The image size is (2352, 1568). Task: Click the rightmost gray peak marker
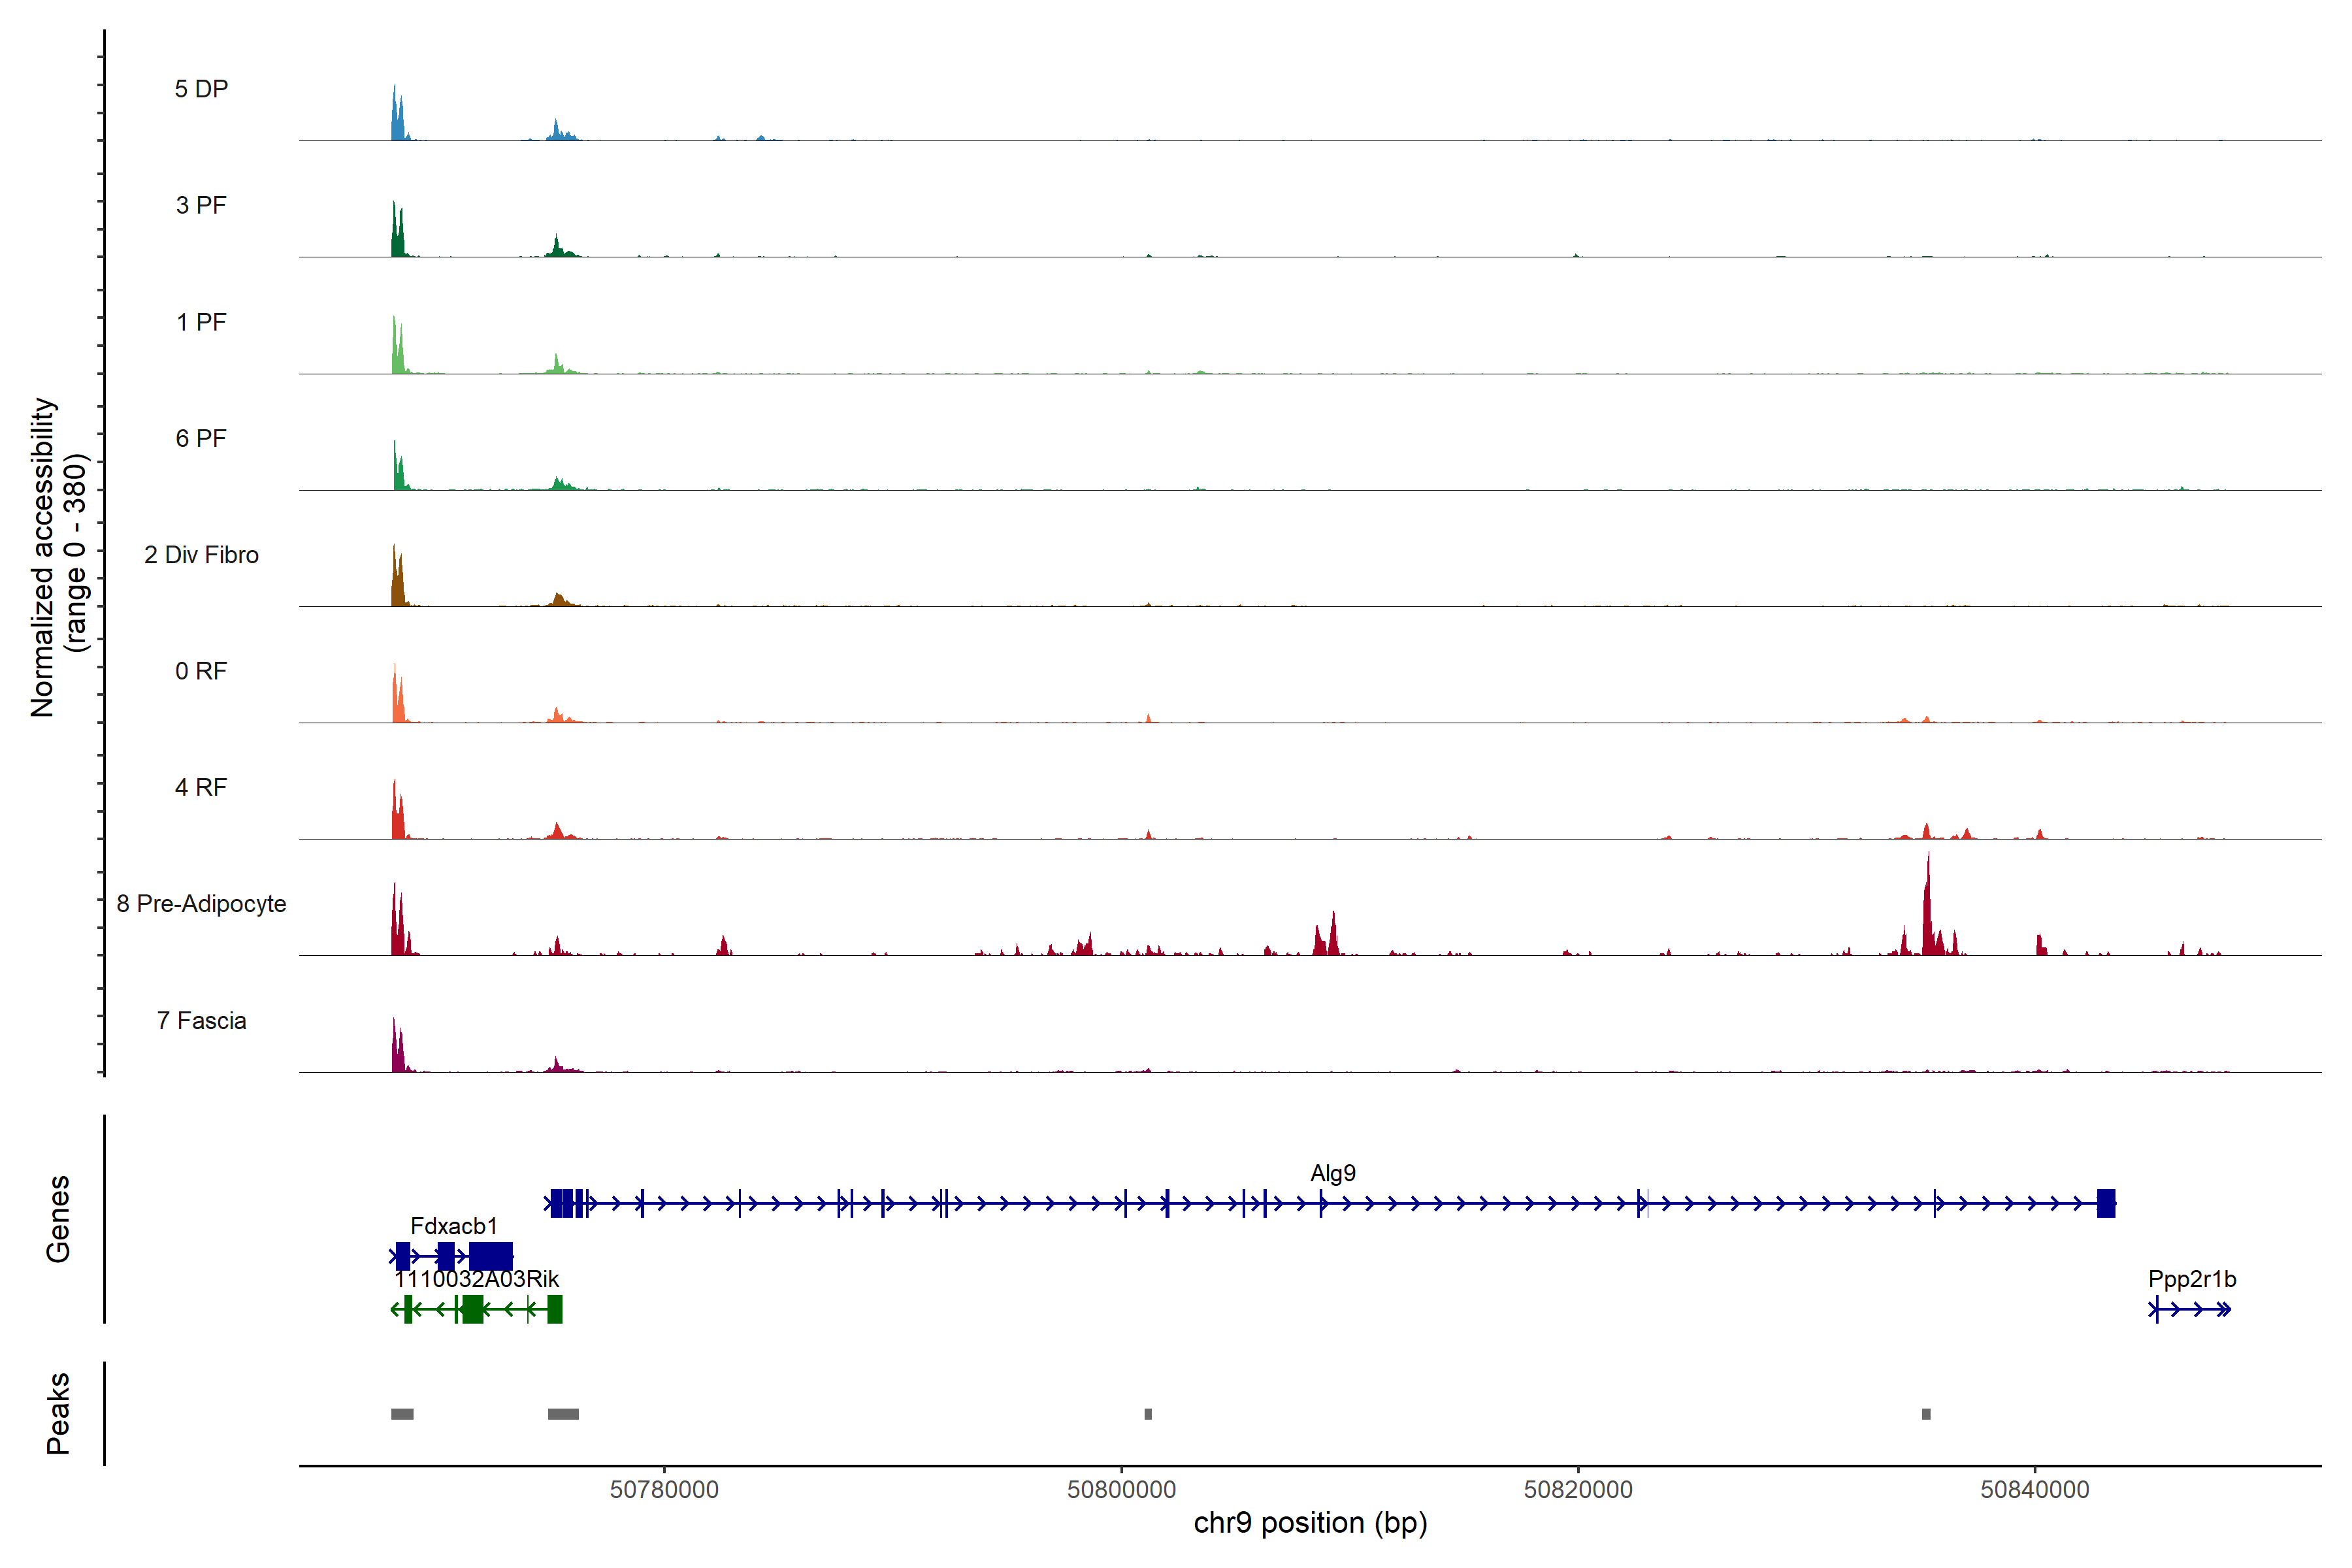[x=1926, y=1414]
